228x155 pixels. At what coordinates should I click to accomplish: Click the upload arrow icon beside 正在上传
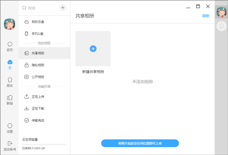(x=27, y=97)
